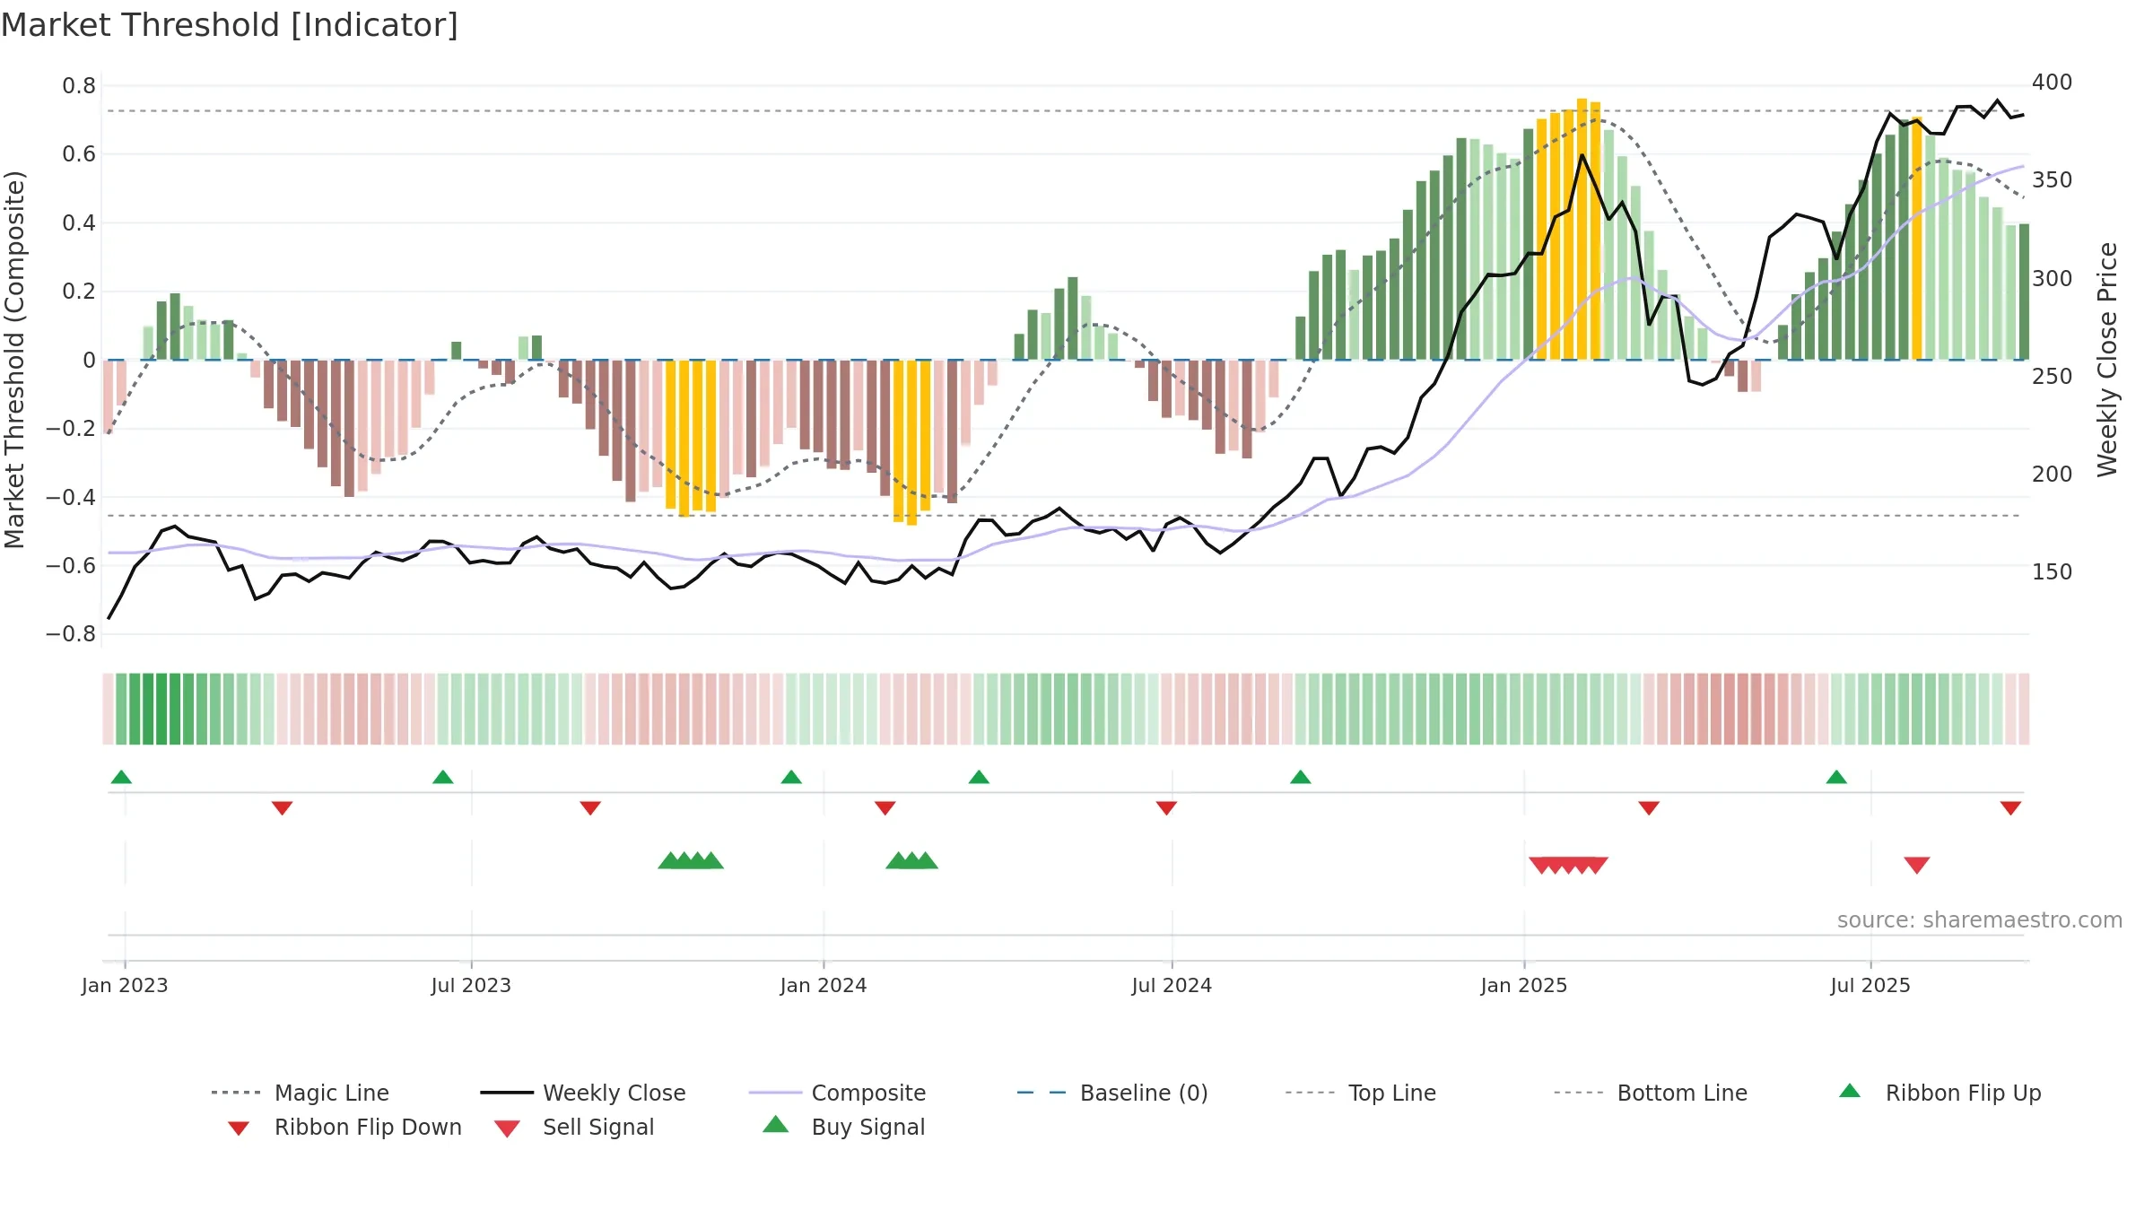Select the ribbon flip up marker before Jan 2024
Viewport: 2153px width, 1211px height.
791,777
